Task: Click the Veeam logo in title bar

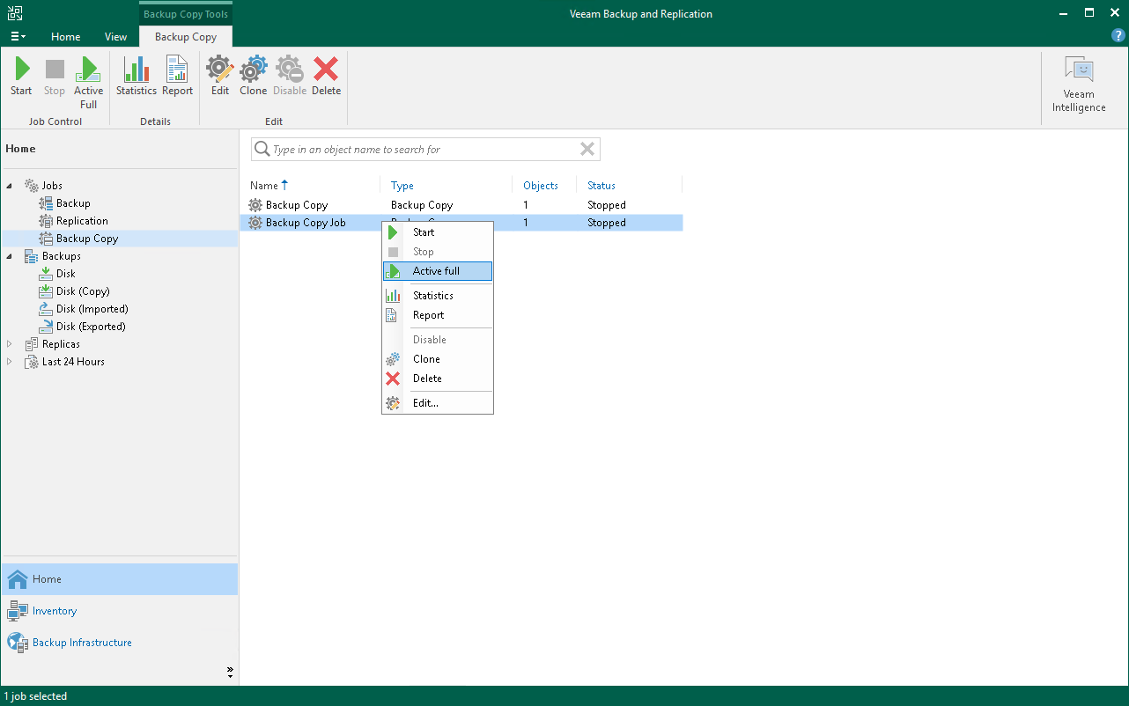Action: click(14, 13)
